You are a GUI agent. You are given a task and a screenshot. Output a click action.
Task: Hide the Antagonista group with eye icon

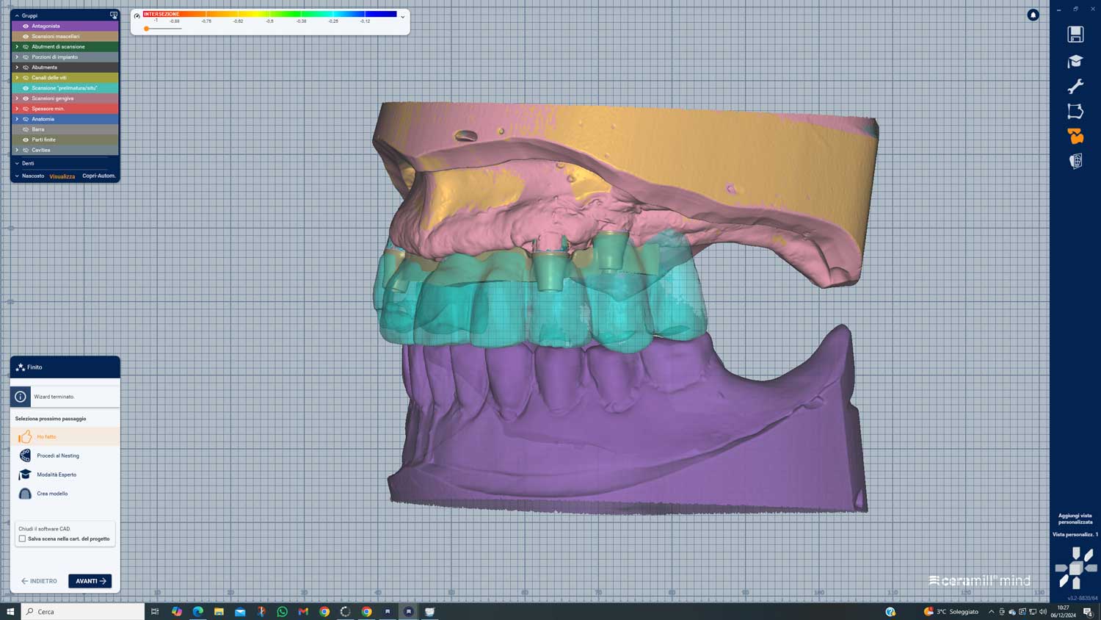[x=26, y=26]
